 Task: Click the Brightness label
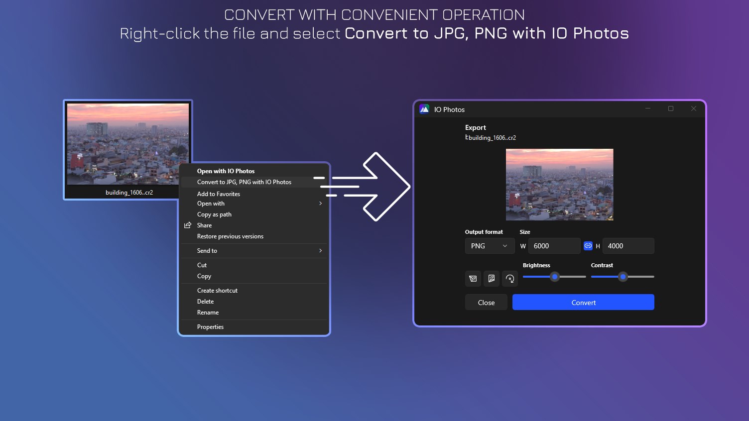pyautogui.click(x=536, y=265)
